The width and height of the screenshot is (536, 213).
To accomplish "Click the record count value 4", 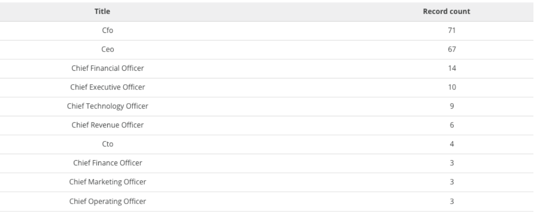I will [452, 144].
